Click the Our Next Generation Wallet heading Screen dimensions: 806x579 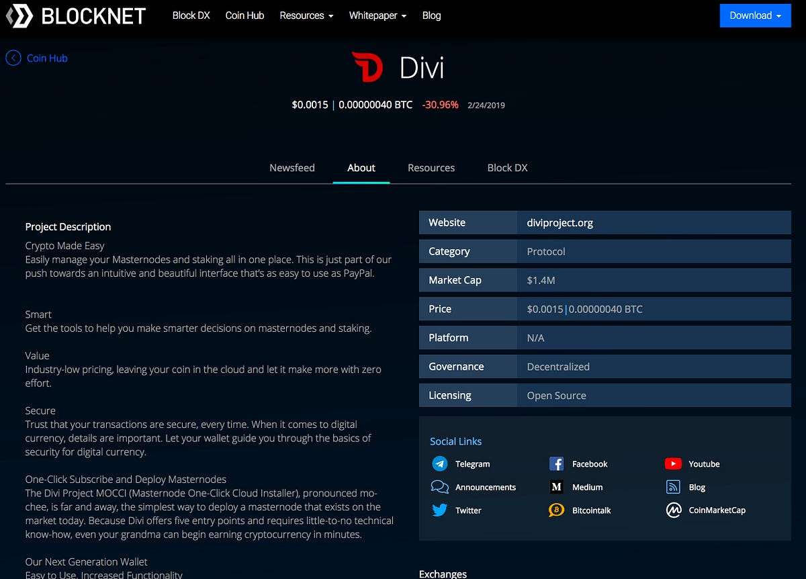tap(86, 562)
